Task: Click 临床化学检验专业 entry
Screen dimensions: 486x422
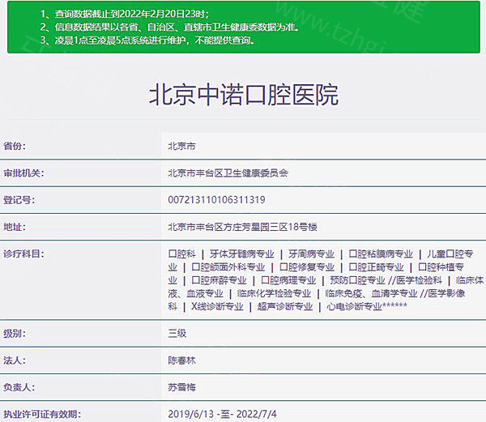Action: (x=274, y=293)
